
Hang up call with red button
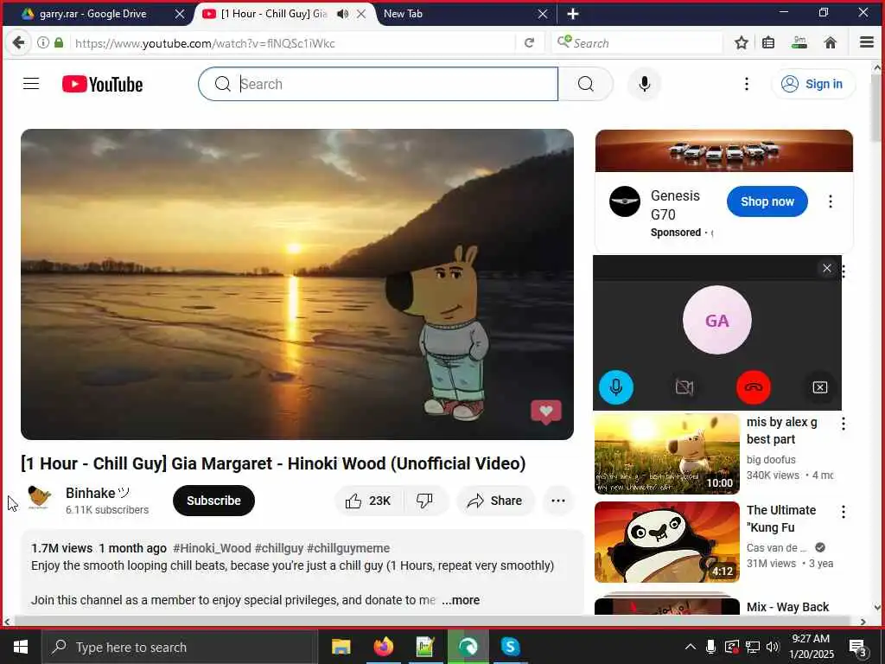754,387
